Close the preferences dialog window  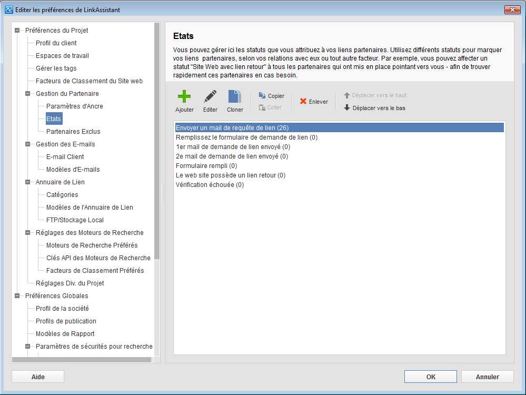pyautogui.click(x=512, y=9)
